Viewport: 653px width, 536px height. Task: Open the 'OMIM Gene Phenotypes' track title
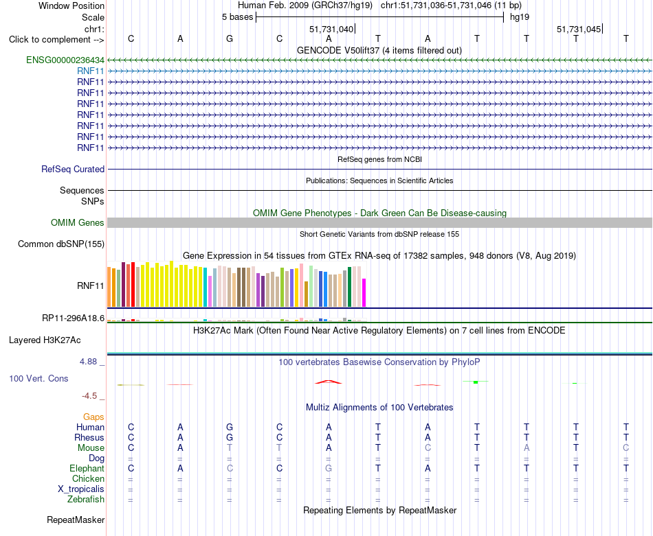(379, 213)
